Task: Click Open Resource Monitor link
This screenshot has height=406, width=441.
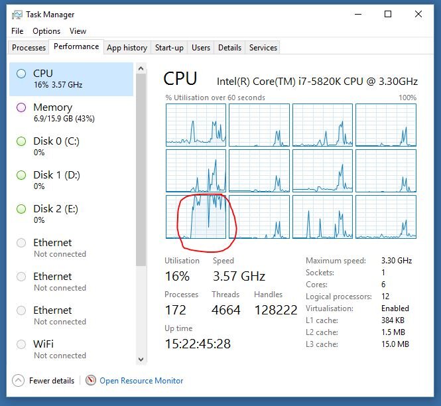Action: 141,381
